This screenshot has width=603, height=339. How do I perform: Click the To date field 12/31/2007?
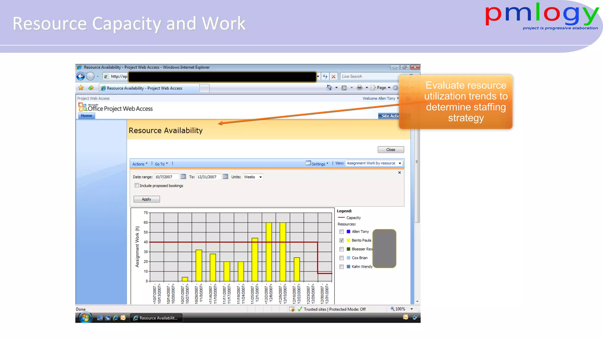pos(208,177)
